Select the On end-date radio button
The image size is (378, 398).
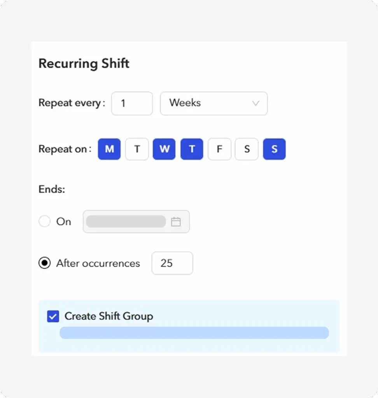coord(44,221)
